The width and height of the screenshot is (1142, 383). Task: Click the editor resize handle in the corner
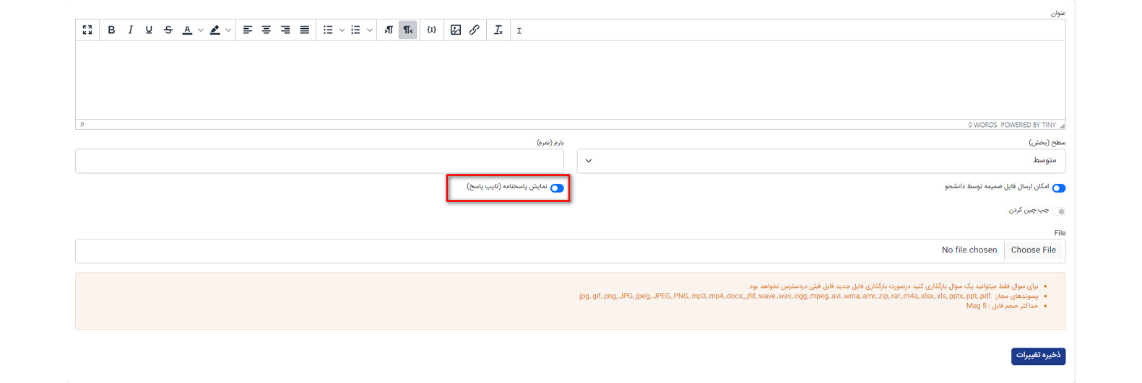pyautogui.click(x=1062, y=126)
